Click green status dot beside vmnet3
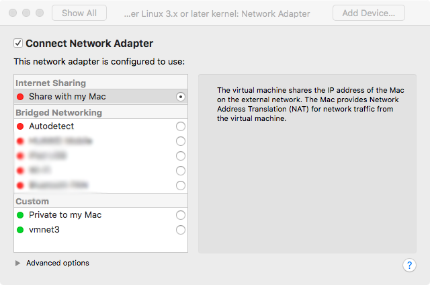 21,230
